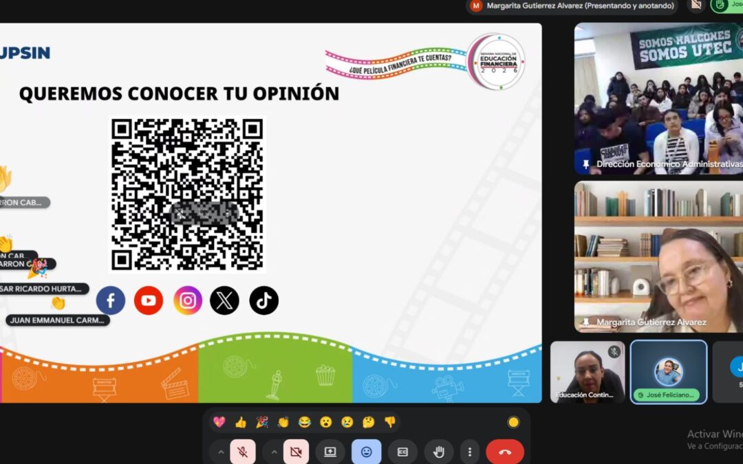Send the thinking face reaction
The height and width of the screenshot is (464, 743).
(369, 422)
